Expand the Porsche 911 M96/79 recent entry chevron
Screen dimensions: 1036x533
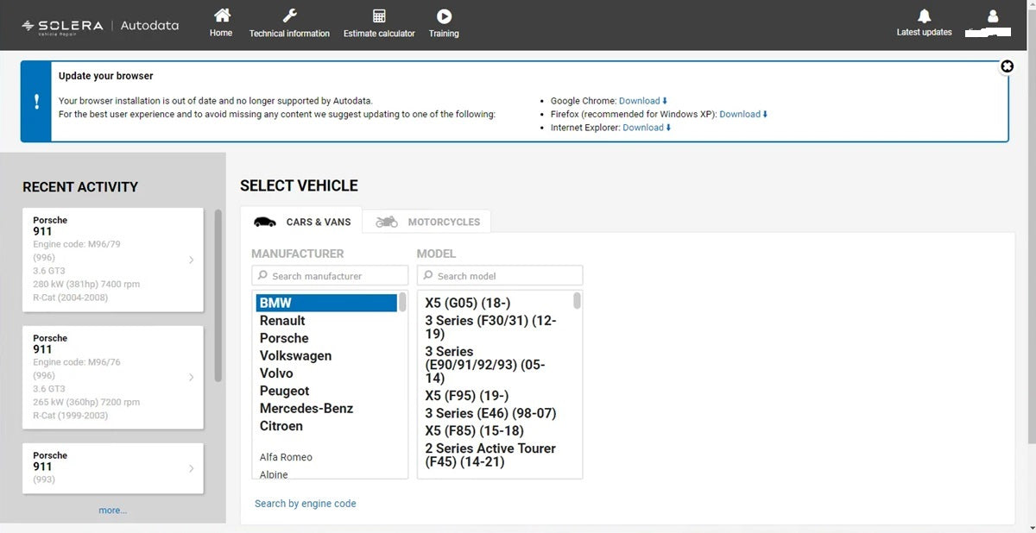coord(191,260)
